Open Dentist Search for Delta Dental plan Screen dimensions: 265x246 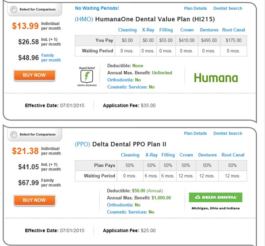point(227,134)
